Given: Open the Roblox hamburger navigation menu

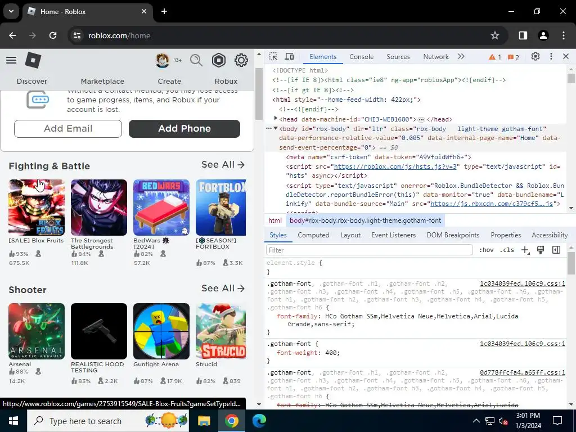Looking at the screenshot, I should point(11,60).
